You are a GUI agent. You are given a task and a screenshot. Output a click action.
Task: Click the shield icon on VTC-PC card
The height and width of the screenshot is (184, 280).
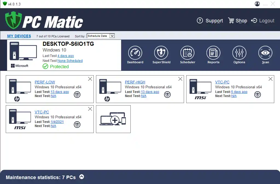257,95
